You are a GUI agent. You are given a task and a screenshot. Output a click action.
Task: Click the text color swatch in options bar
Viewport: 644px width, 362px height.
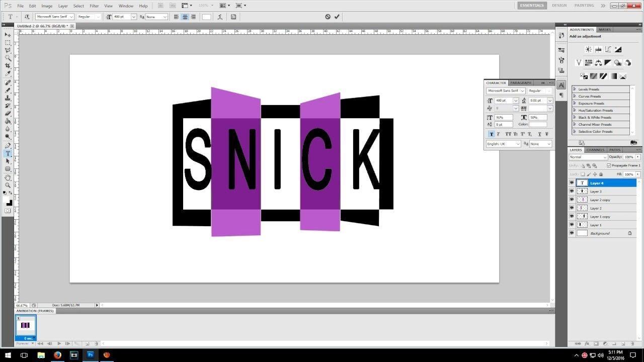pyautogui.click(x=206, y=17)
